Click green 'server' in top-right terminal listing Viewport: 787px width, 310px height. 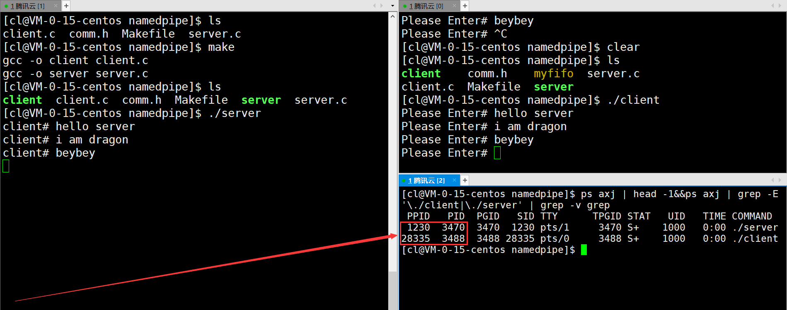coord(554,87)
